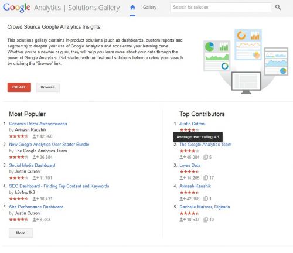
Task: Click 'by Justin Cutroni' under Site Performance Dashboard
Action: coord(25,213)
